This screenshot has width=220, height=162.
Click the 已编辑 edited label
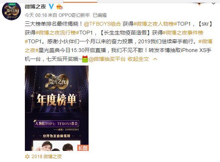tap(100, 15)
